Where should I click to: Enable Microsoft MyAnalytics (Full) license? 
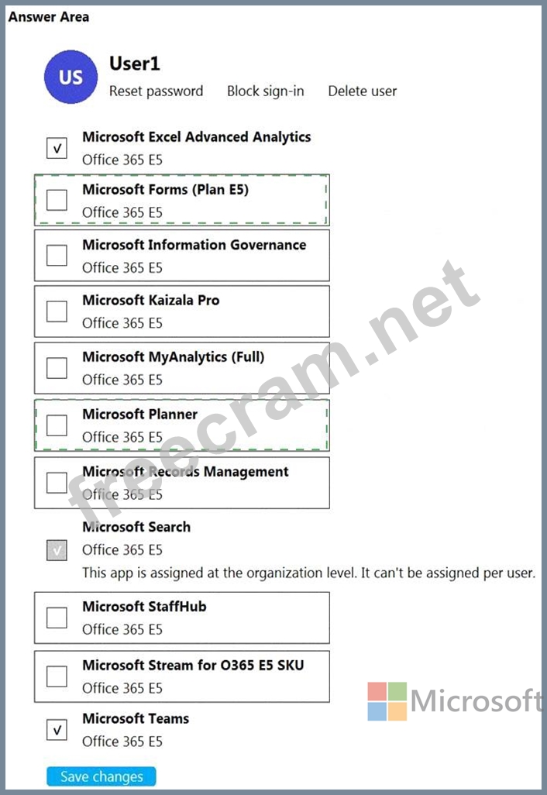[57, 367]
